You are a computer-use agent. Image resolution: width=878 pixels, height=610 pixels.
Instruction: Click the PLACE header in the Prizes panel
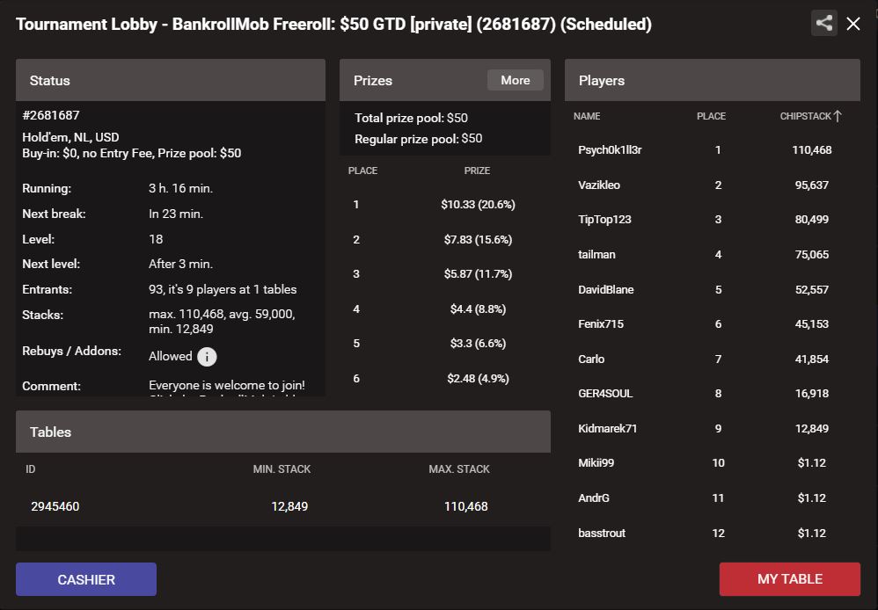pyautogui.click(x=362, y=171)
